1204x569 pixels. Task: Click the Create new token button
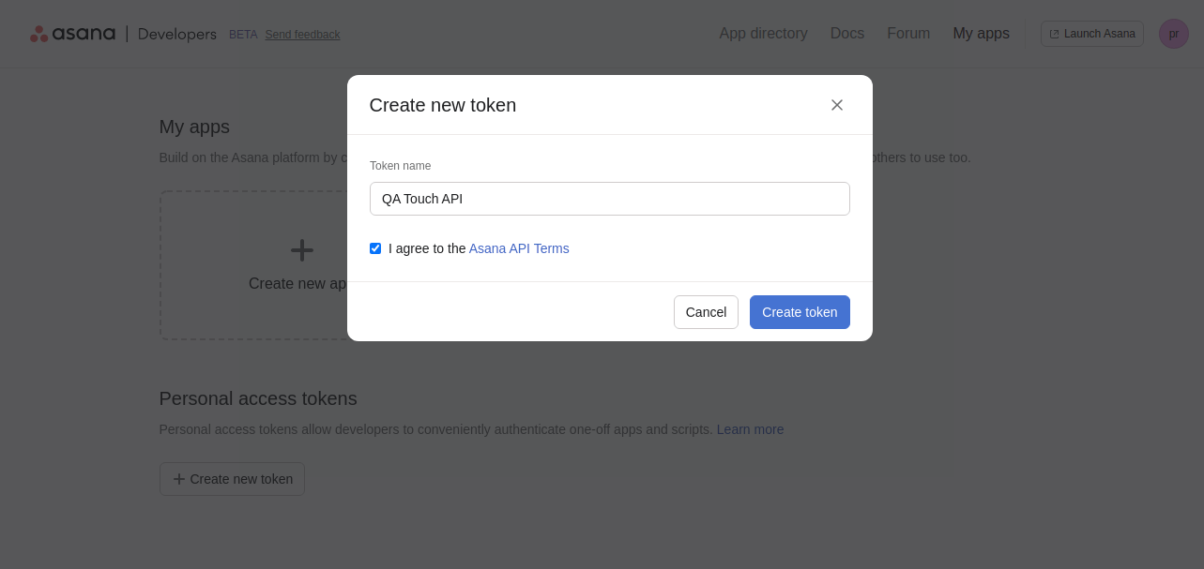tap(800, 312)
